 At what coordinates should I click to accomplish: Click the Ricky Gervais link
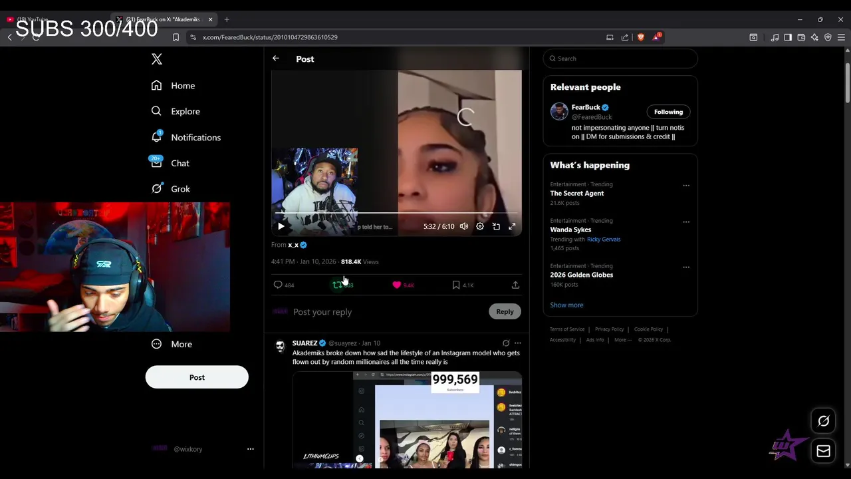tap(604, 239)
